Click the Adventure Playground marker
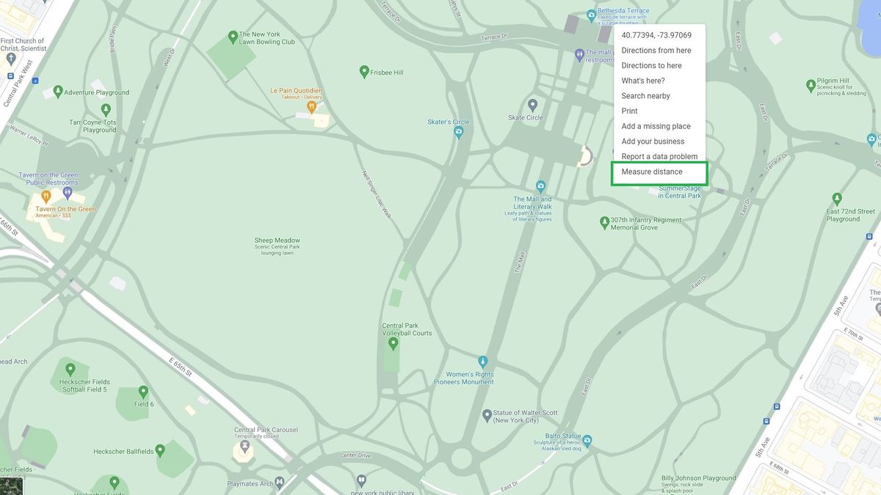 [x=57, y=92]
